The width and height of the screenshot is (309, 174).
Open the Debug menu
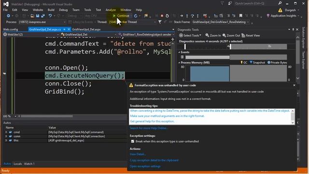pos(63,10)
